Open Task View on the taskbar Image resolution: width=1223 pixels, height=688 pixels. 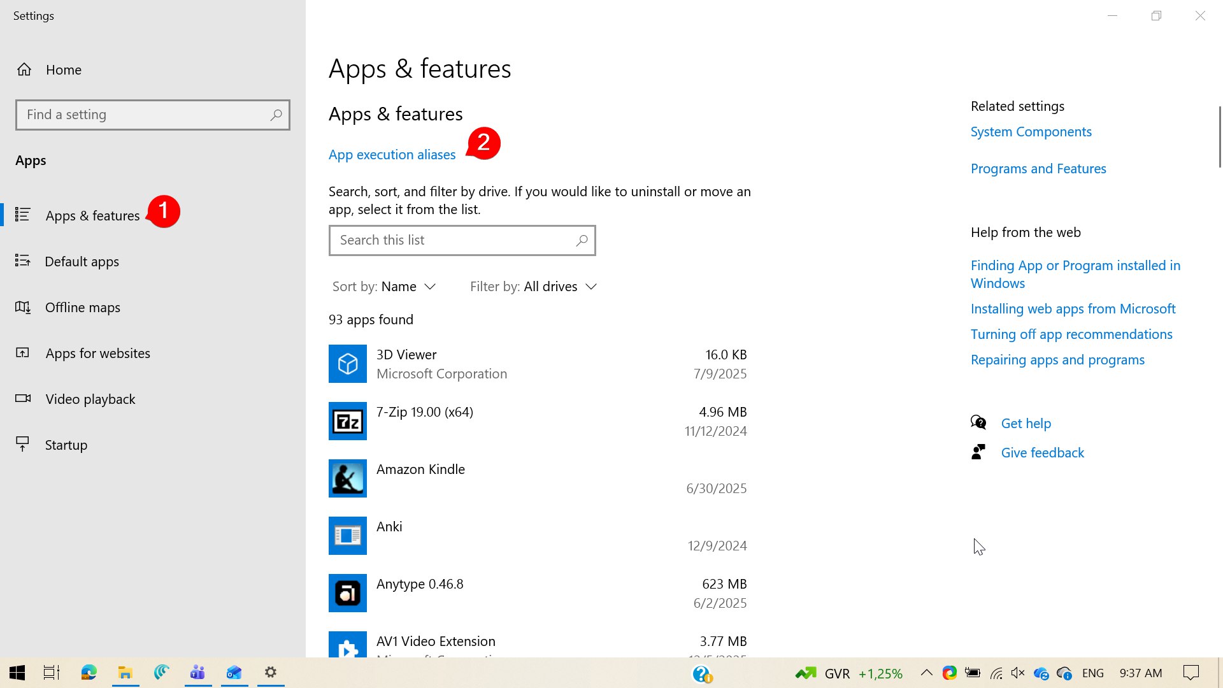pos(52,673)
